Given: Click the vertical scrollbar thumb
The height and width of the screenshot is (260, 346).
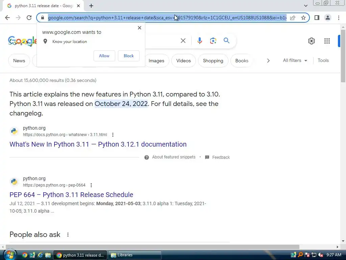Looking at the screenshot, I should (x=343, y=56).
